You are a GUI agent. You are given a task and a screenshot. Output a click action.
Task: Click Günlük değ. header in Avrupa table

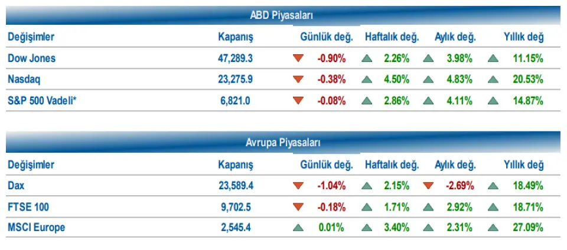tap(327, 165)
